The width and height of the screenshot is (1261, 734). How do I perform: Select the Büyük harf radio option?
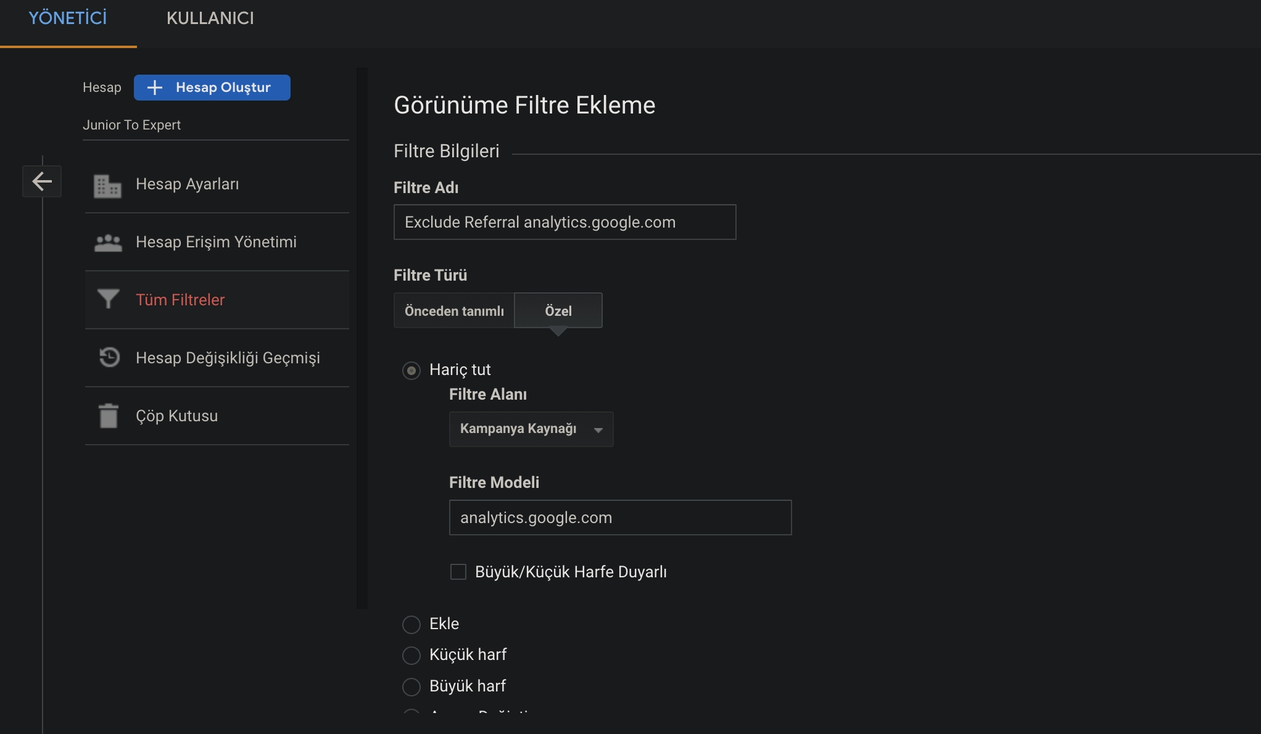click(x=411, y=686)
